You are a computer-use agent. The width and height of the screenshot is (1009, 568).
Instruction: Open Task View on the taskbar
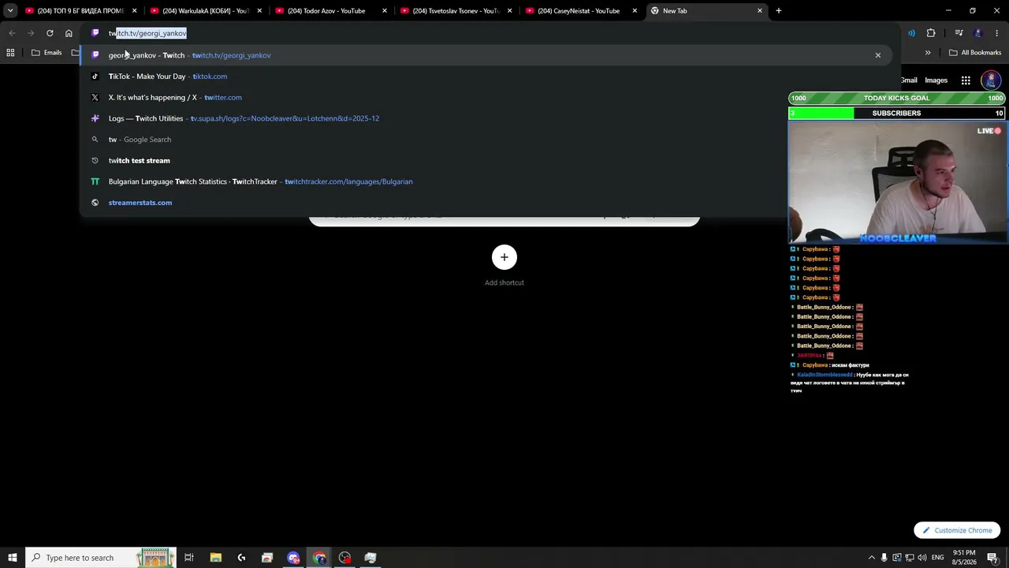189,558
